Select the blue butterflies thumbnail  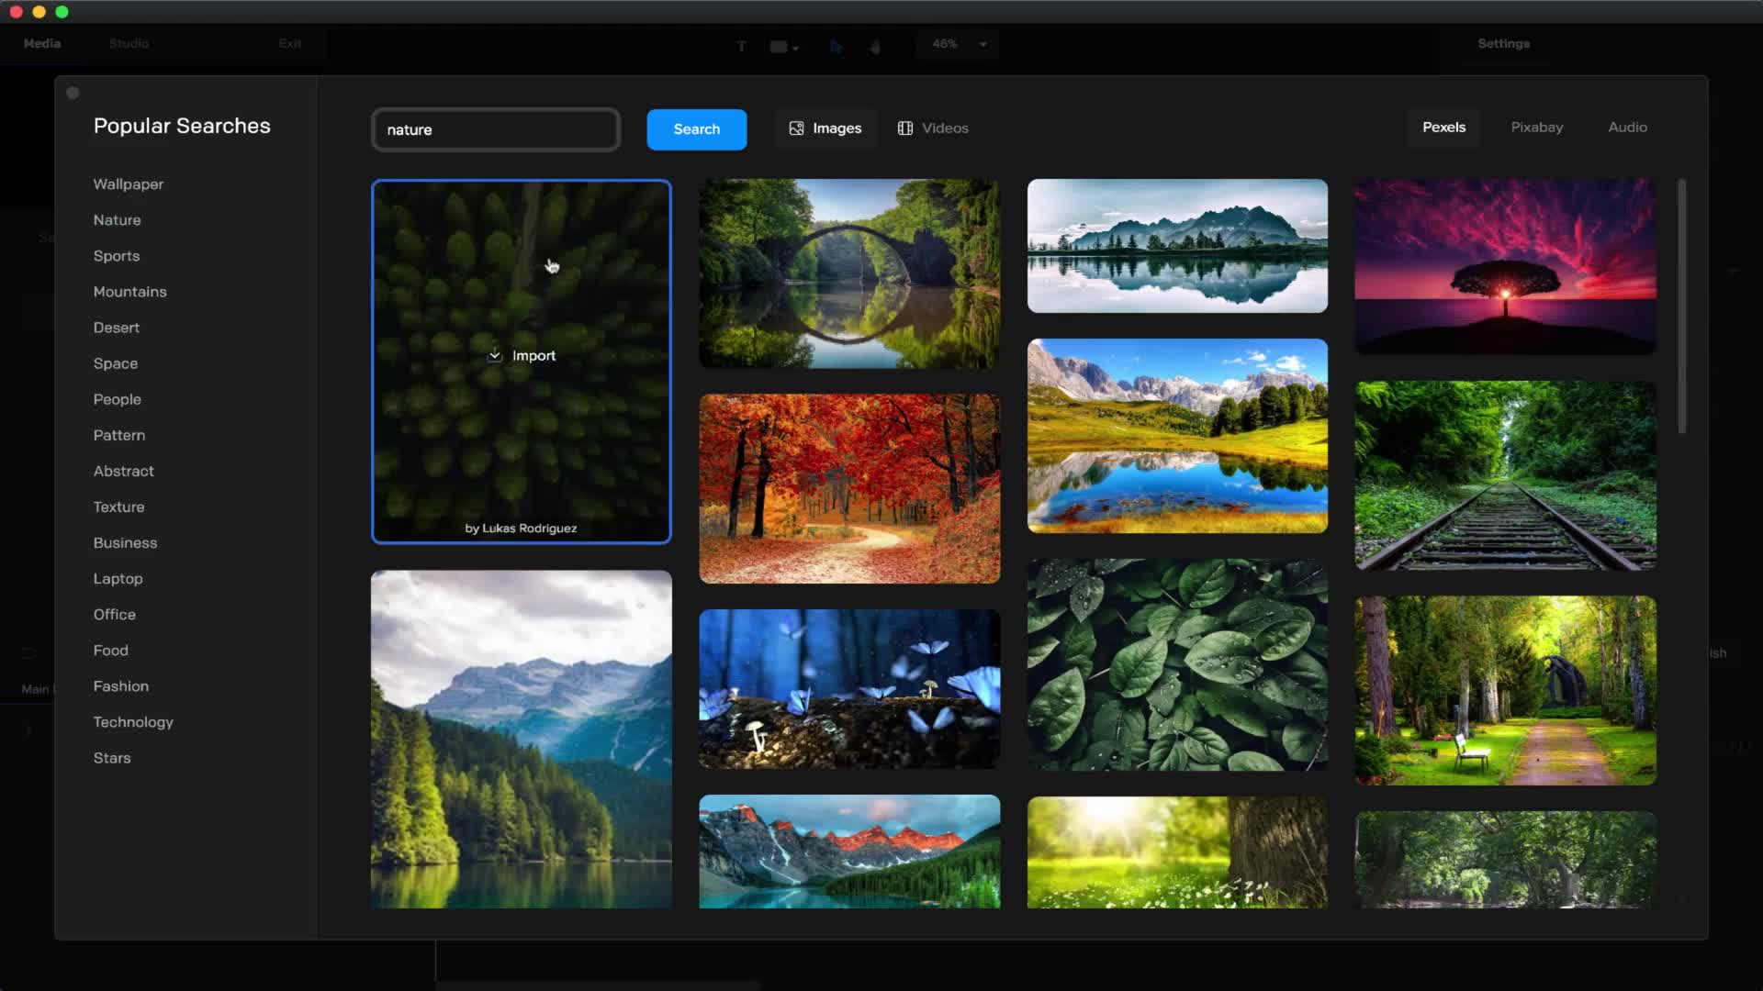coord(848,688)
